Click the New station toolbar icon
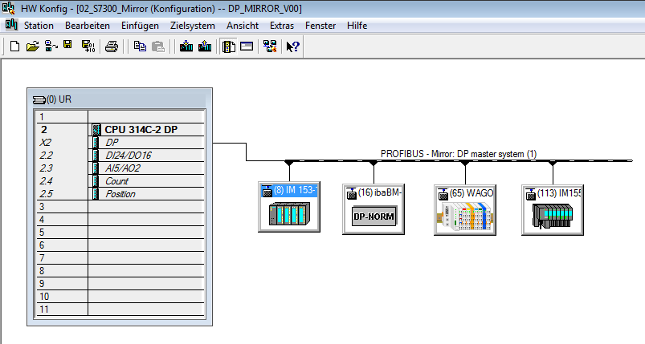This screenshot has height=344, width=645. tap(14, 47)
